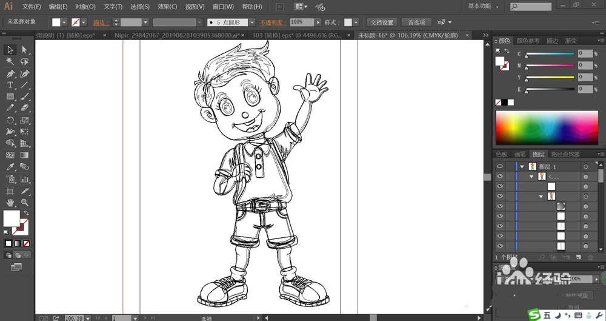606x321 pixels.
Task: Select the Magic Wand tool
Action: coord(10,61)
